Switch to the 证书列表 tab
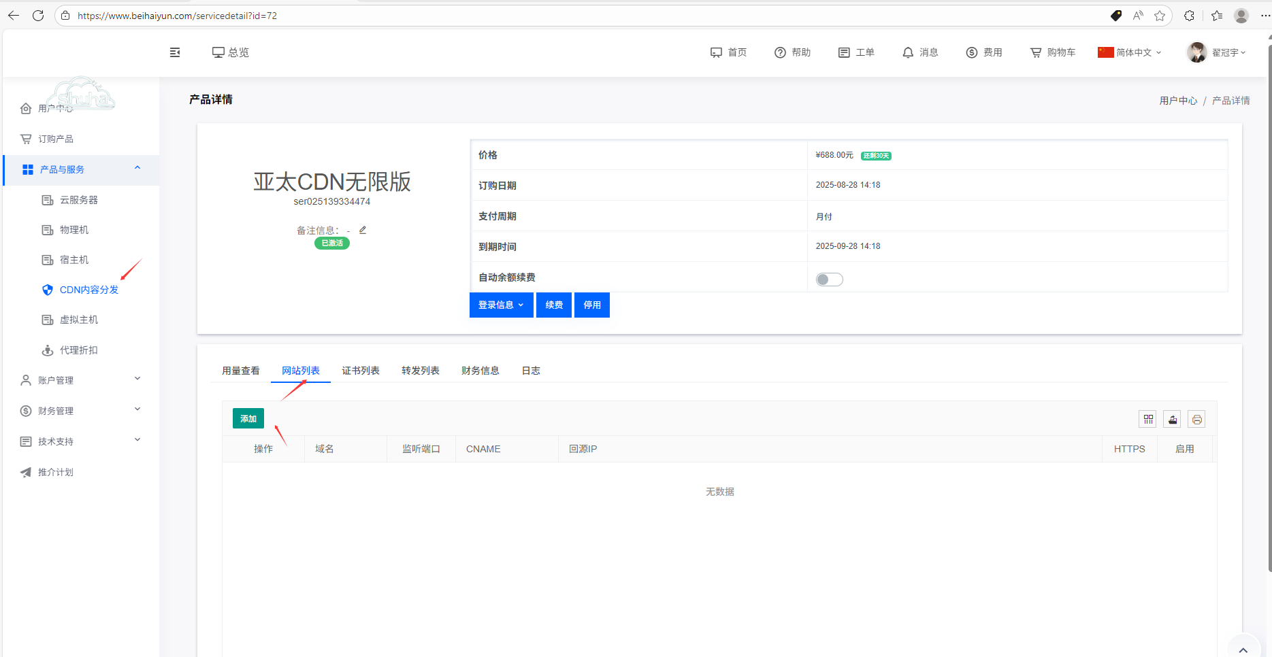 click(x=360, y=371)
